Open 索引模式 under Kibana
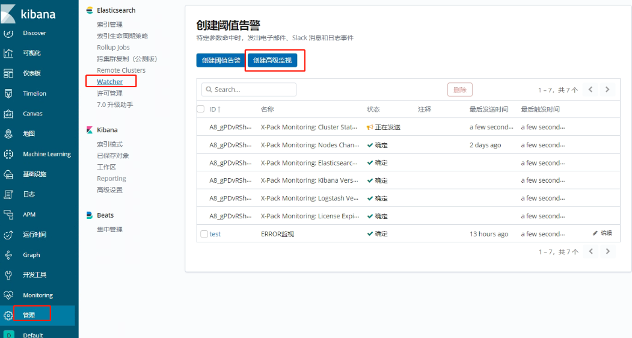Screen dimensions: 632x338 click(x=109, y=144)
